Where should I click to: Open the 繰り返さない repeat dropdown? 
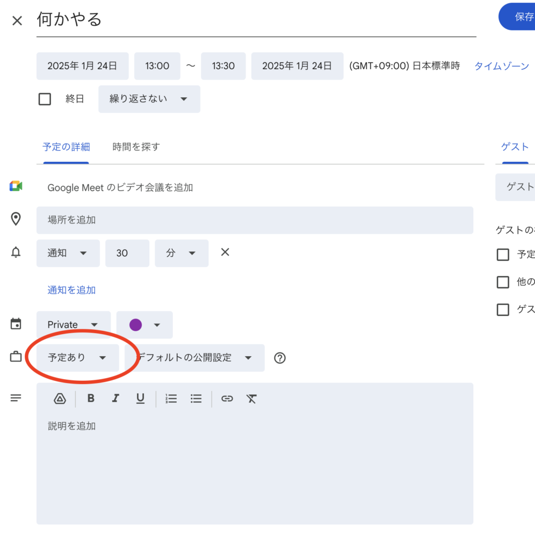tap(149, 99)
